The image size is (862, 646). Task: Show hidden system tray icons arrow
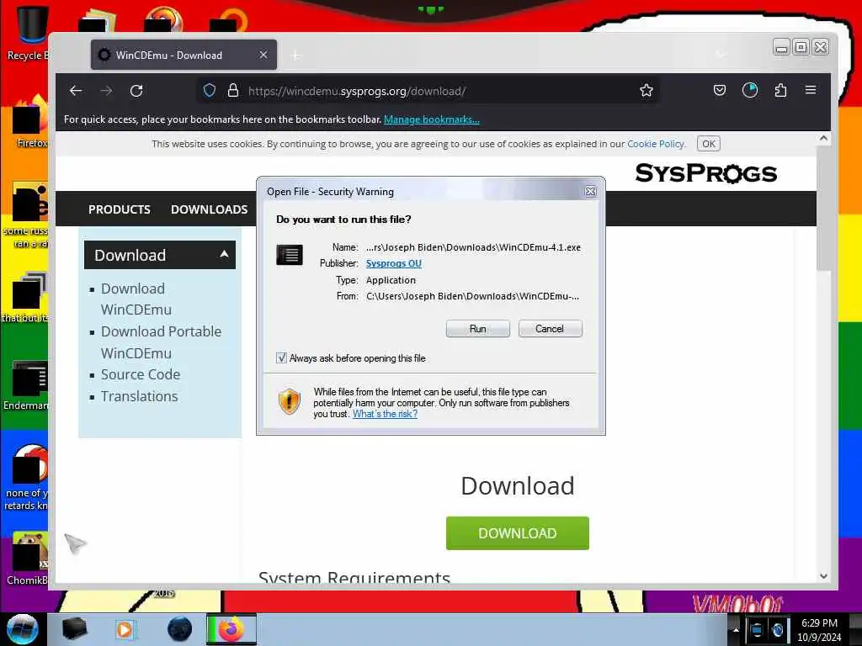pos(736,629)
